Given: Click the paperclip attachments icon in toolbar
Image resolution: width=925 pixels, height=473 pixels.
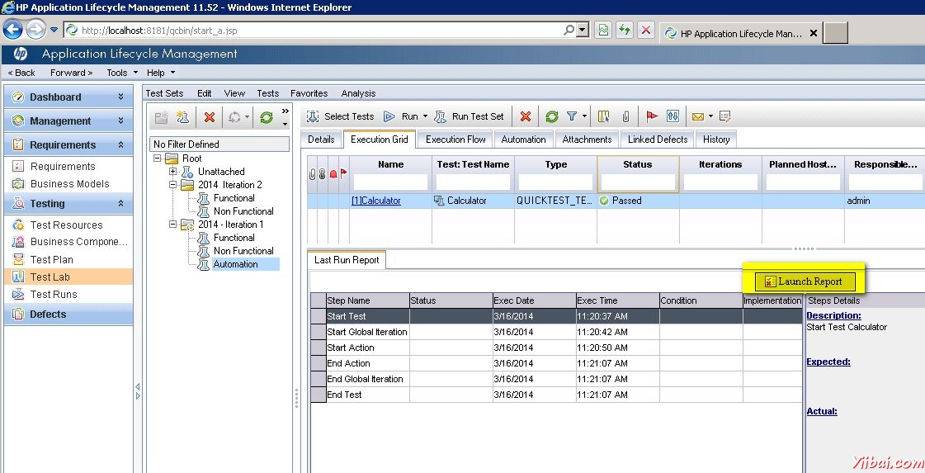Looking at the screenshot, I should pos(626,116).
